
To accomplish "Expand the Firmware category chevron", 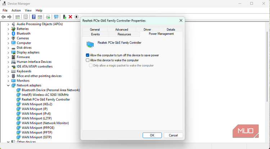I will coord(8,57).
